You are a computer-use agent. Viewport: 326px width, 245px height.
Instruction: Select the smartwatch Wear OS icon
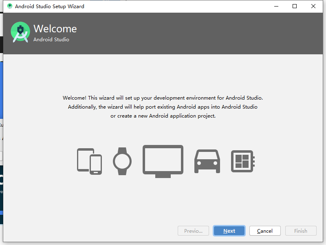click(122, 161)
